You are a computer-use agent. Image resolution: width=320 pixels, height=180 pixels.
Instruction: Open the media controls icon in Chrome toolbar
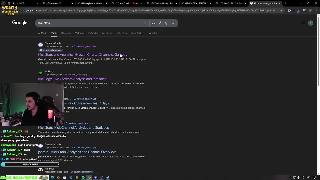[x=304, y=10]
